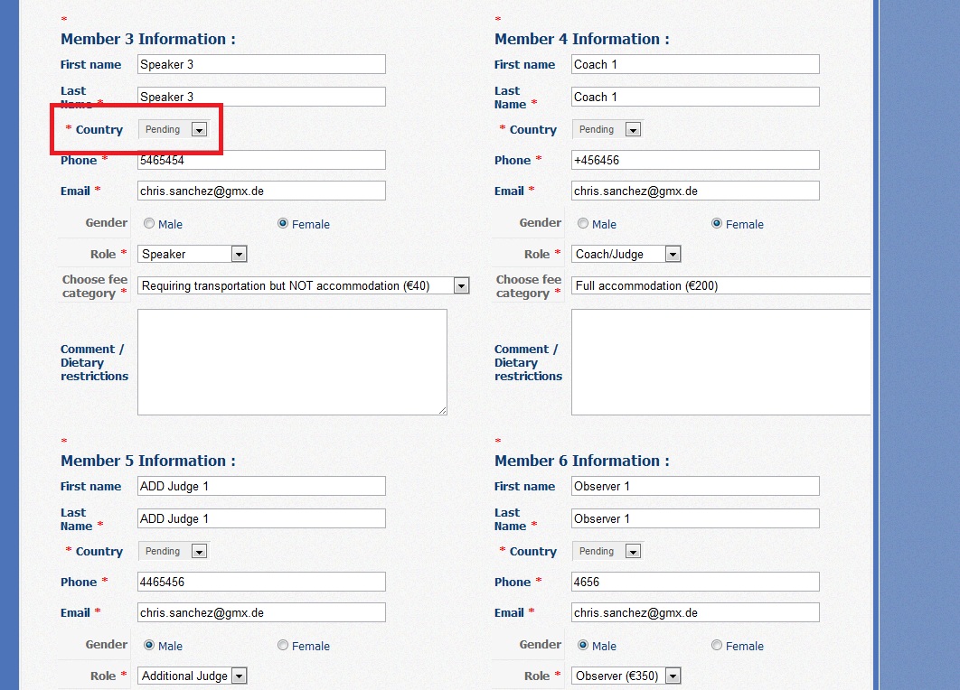This screenshot has width=960, height=690.
Task: Select Female gender for Member 5
Action: point(283,646)
